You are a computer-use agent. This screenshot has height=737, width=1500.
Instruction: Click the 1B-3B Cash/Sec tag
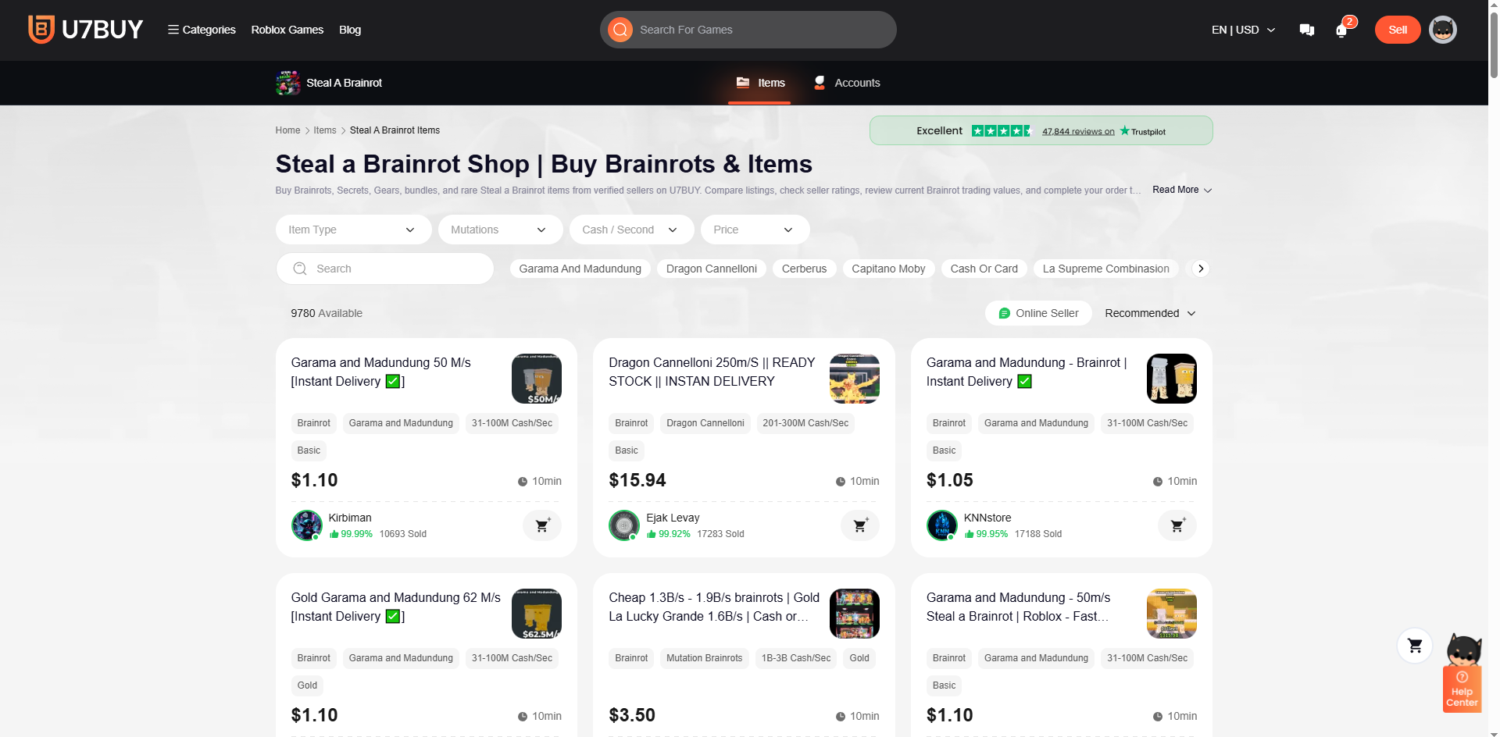(x=796, y=658)
